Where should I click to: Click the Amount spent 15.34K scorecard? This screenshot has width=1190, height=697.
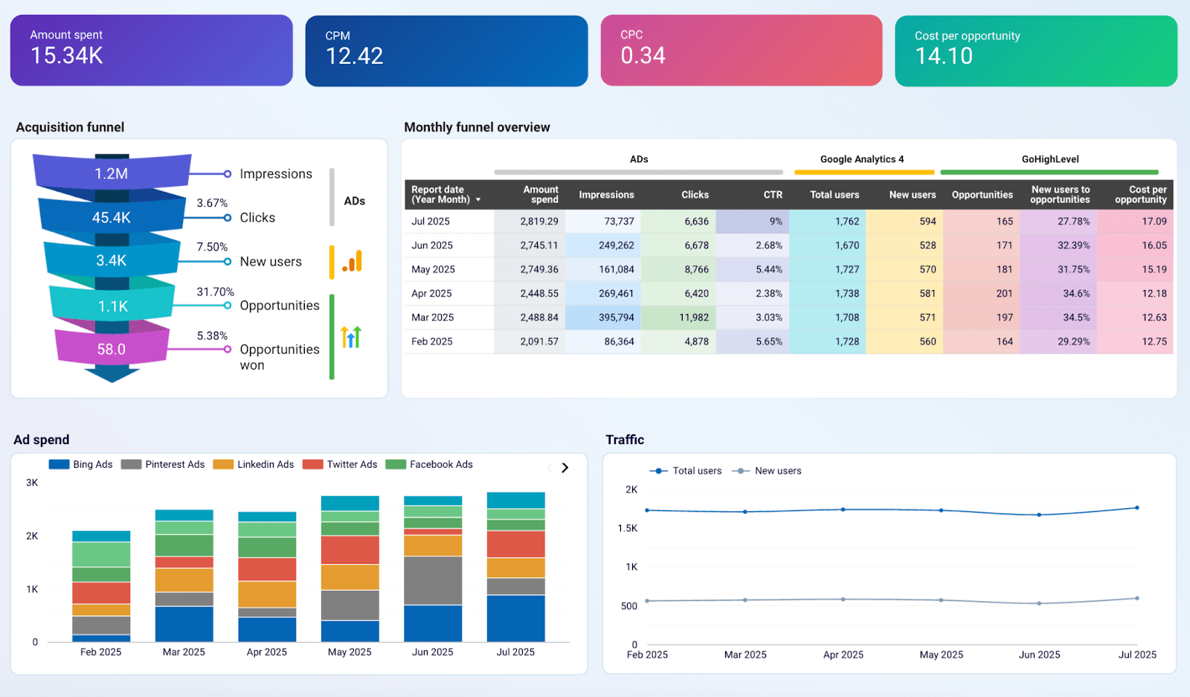151,51
